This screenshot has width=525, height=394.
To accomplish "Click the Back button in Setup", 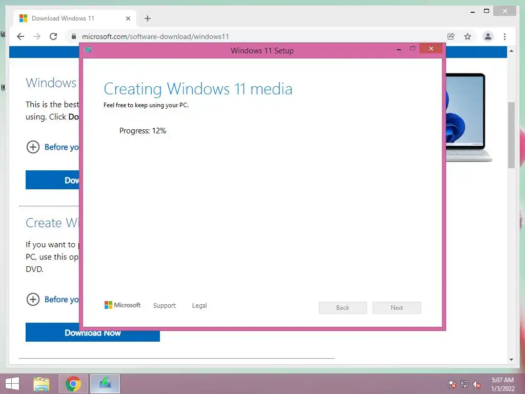I will pyautogui.click(x=343, y=308).
